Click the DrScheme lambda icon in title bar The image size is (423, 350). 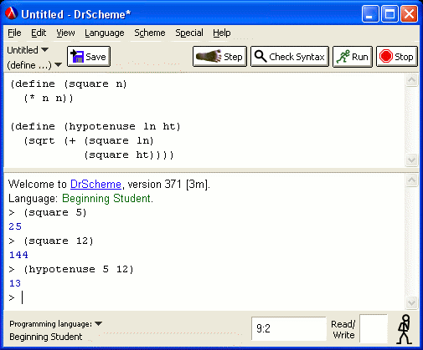coord(12,13)
